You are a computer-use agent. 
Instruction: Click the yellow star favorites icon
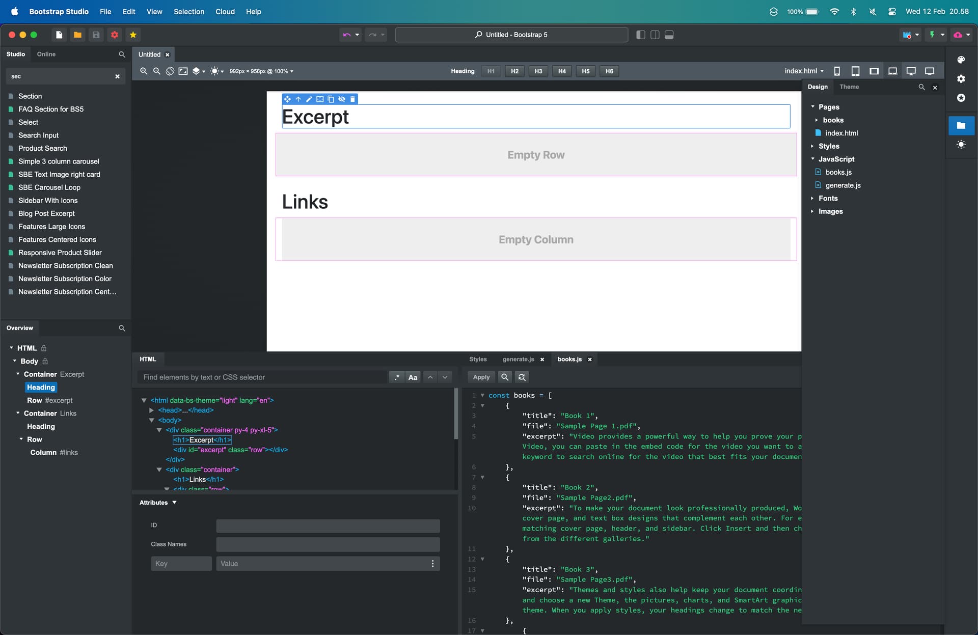pos(133,35)
